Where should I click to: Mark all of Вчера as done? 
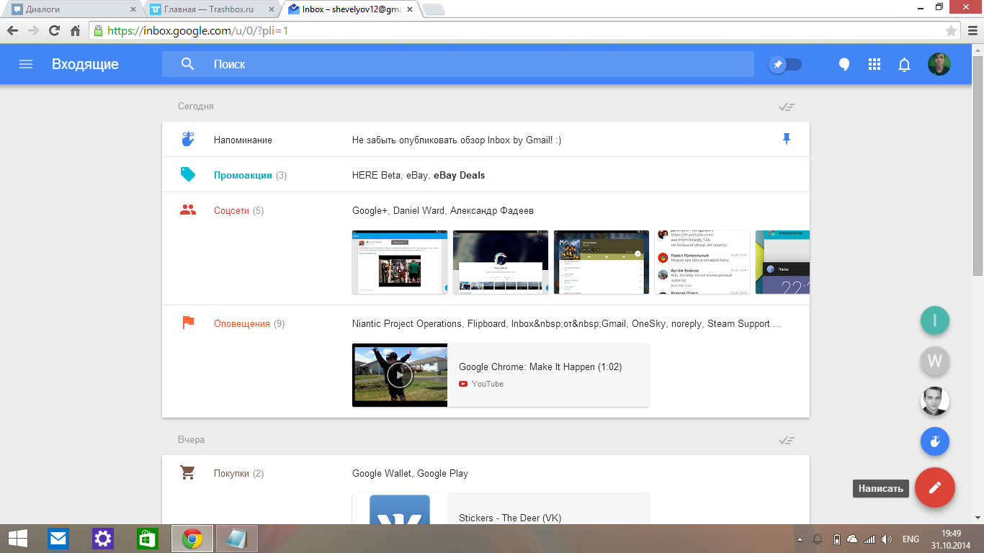pos(786,440)
